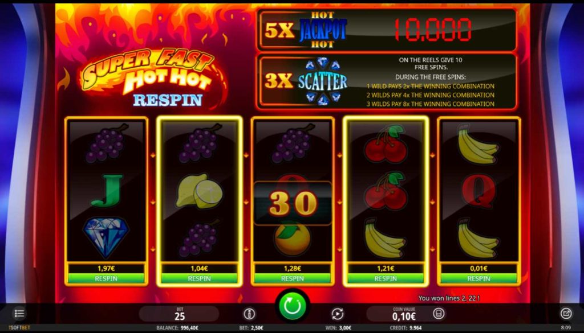Click the red Q symbol on reel five

click(478, 191)
